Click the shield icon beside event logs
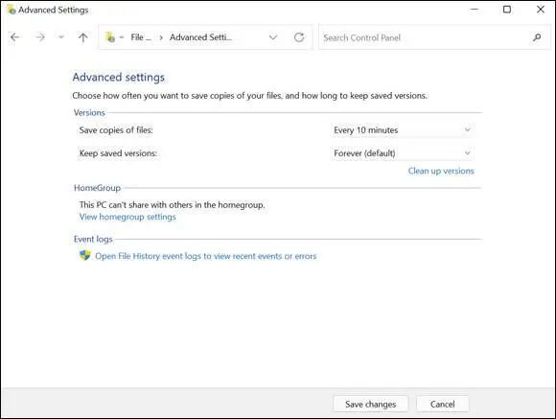 pos(85,255)
